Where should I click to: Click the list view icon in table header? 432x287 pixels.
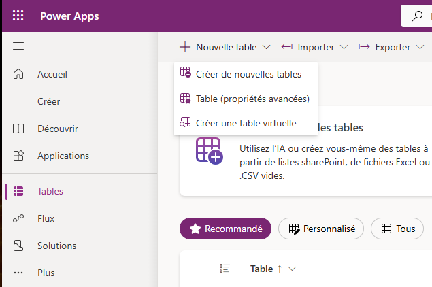[225, 268]
